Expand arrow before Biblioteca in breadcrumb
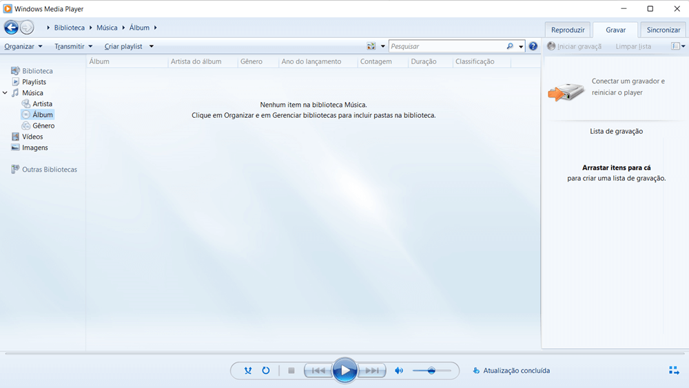This screenshot has height=388, width=689. click(48, 28)
